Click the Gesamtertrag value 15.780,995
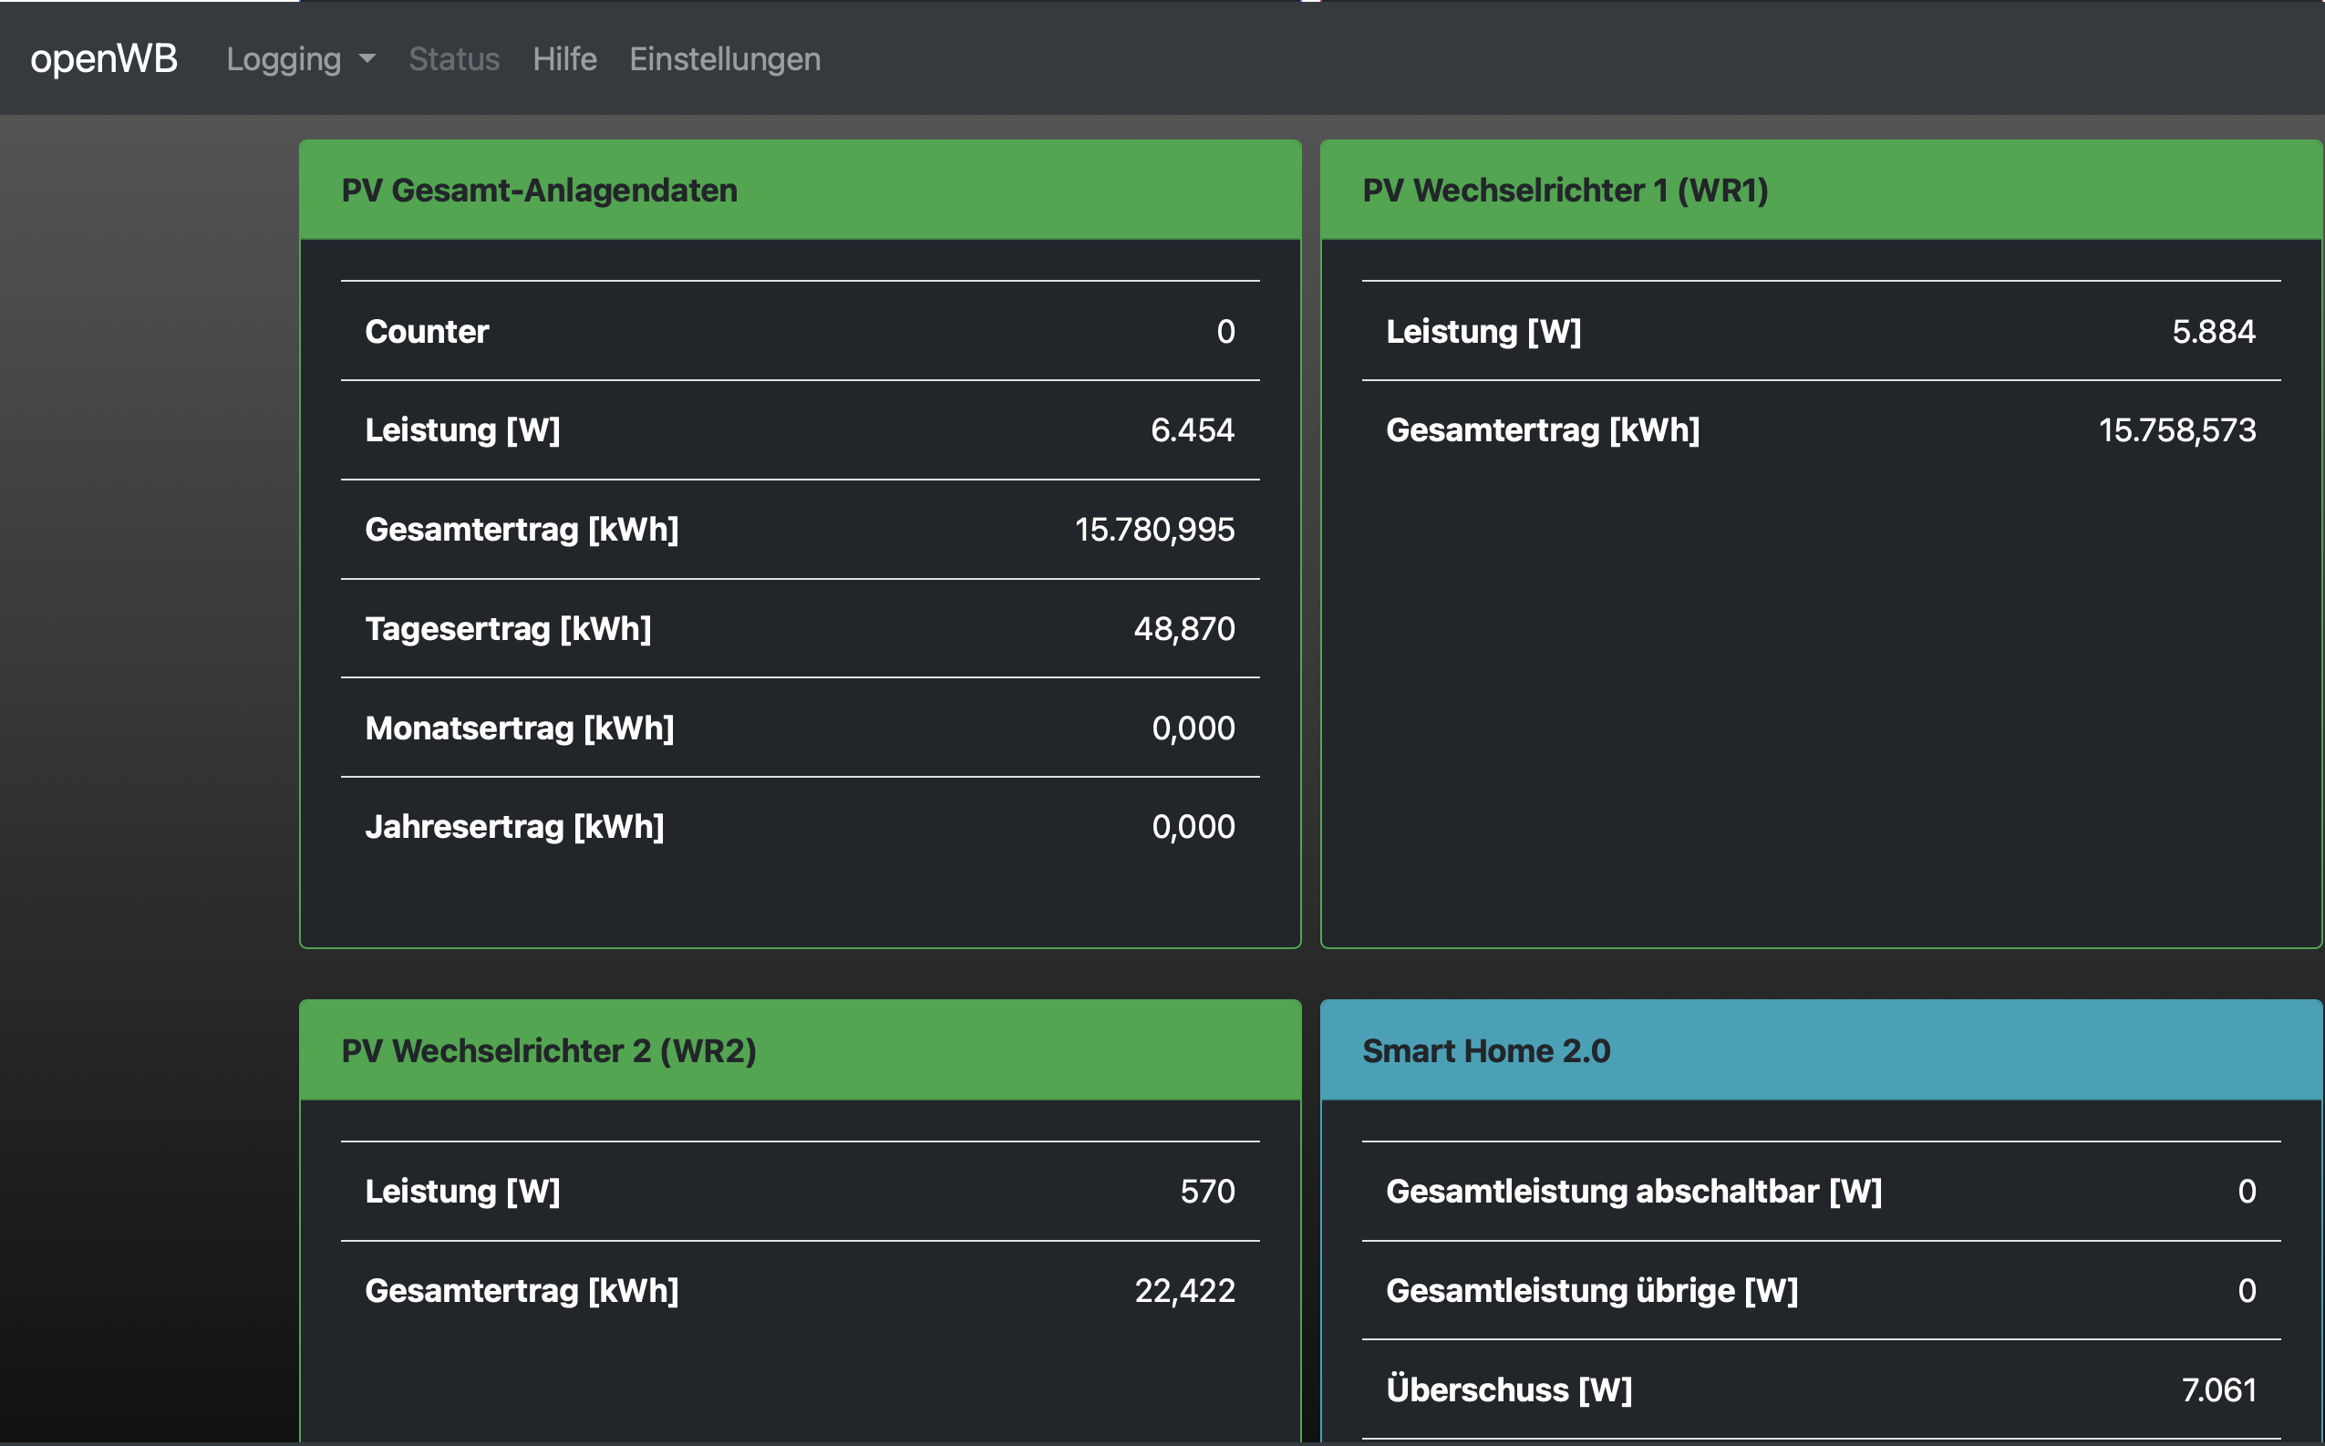2325x1446 pixels. 1153,529
